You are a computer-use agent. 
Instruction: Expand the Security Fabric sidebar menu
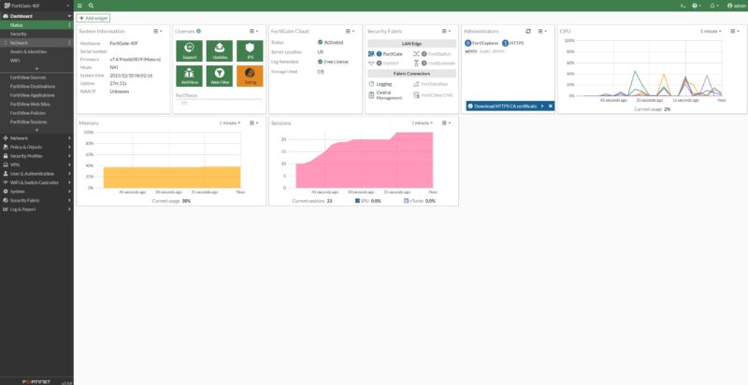tap(36, 200)
